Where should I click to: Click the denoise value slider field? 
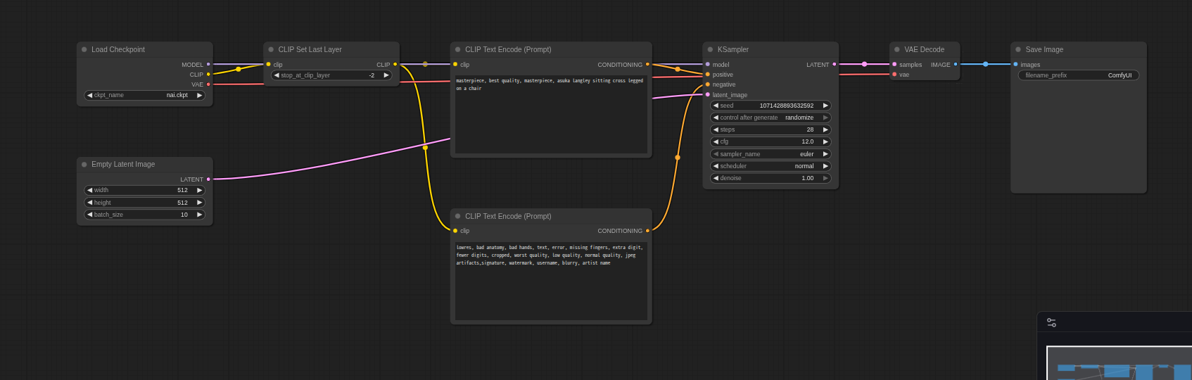pyautogui.click(x=771, y=178)
